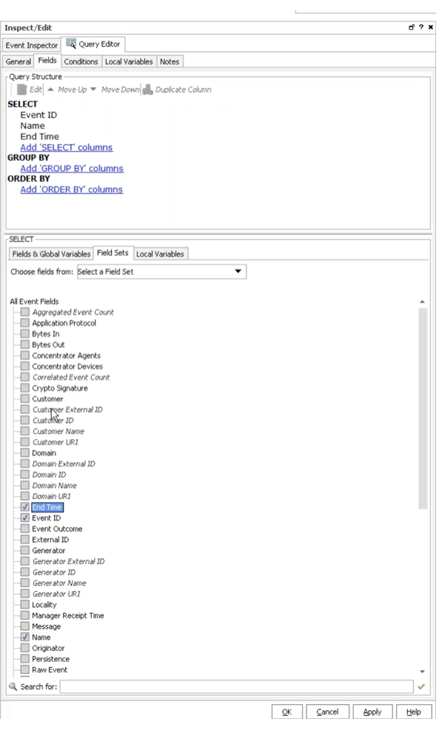442x730 pixels.
Task: Open the General tab
Action: point(19,61)
